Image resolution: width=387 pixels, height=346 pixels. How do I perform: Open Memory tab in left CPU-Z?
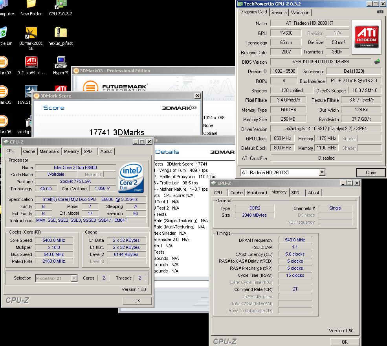click(72, 151)
